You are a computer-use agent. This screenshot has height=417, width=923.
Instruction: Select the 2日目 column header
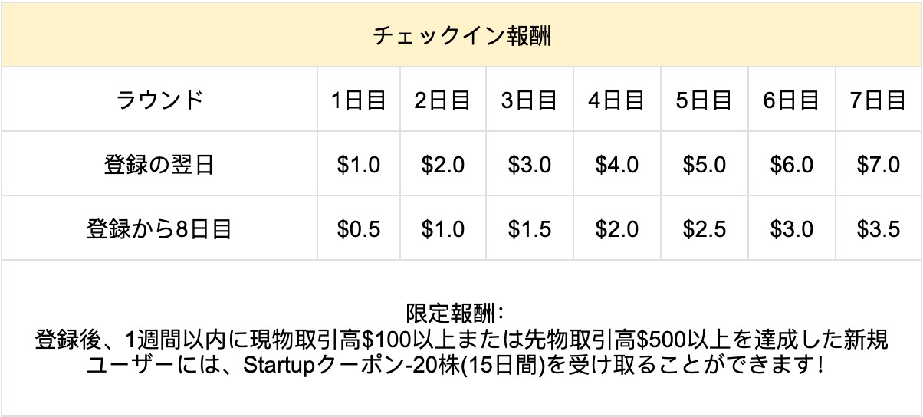[442, 100]
